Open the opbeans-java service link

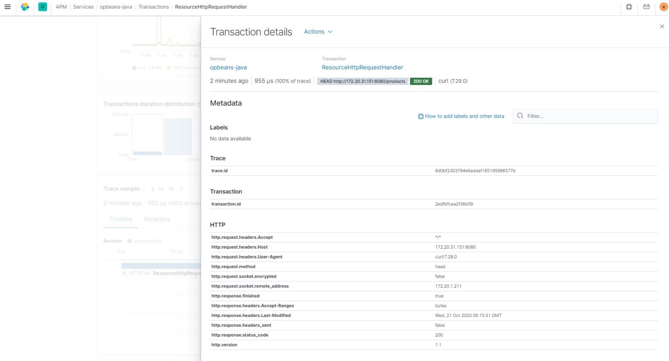[228, 68]
